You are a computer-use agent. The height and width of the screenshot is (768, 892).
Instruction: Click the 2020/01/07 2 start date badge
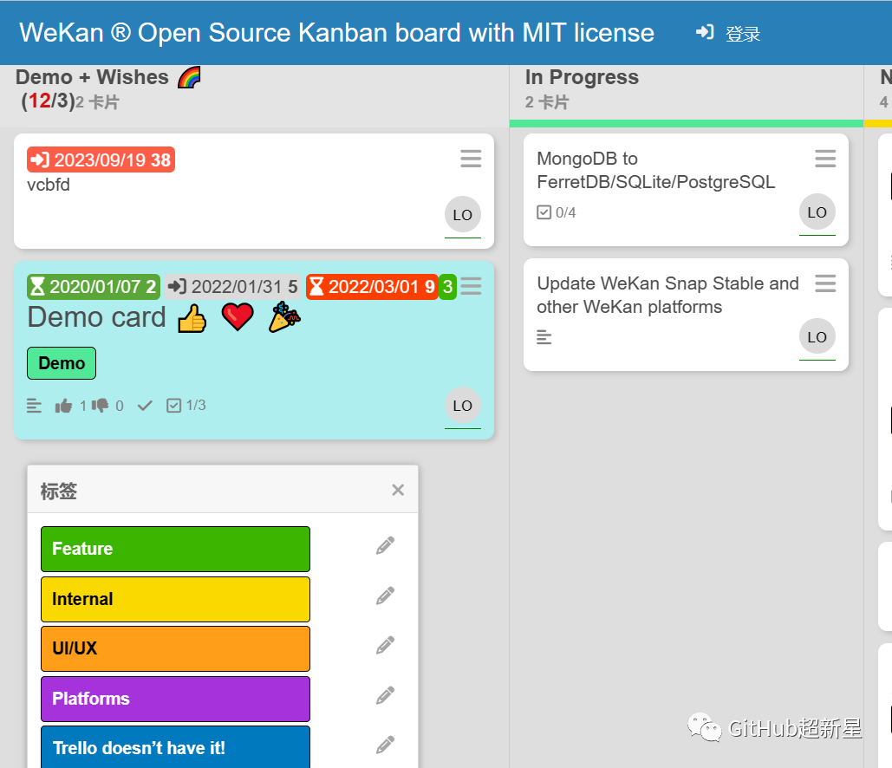(x=94, y=287)
